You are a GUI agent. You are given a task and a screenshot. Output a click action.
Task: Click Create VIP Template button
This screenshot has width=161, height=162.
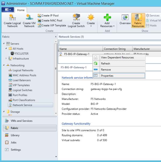pos(52,25)
